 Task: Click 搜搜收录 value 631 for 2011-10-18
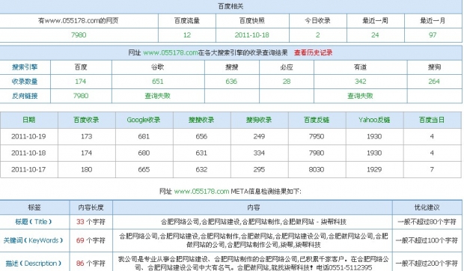click(x=201, y=153)
